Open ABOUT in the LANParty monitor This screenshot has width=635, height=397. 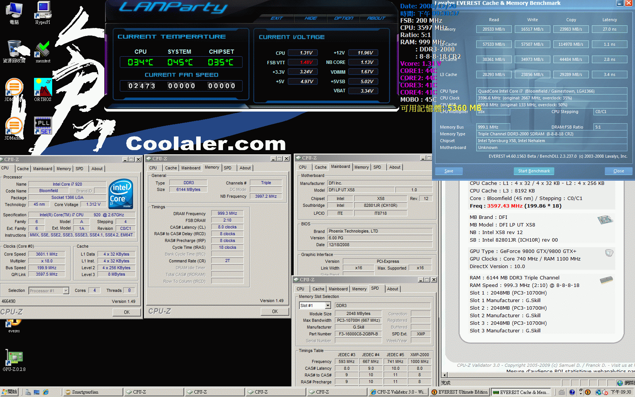click(x=376, y=18)
